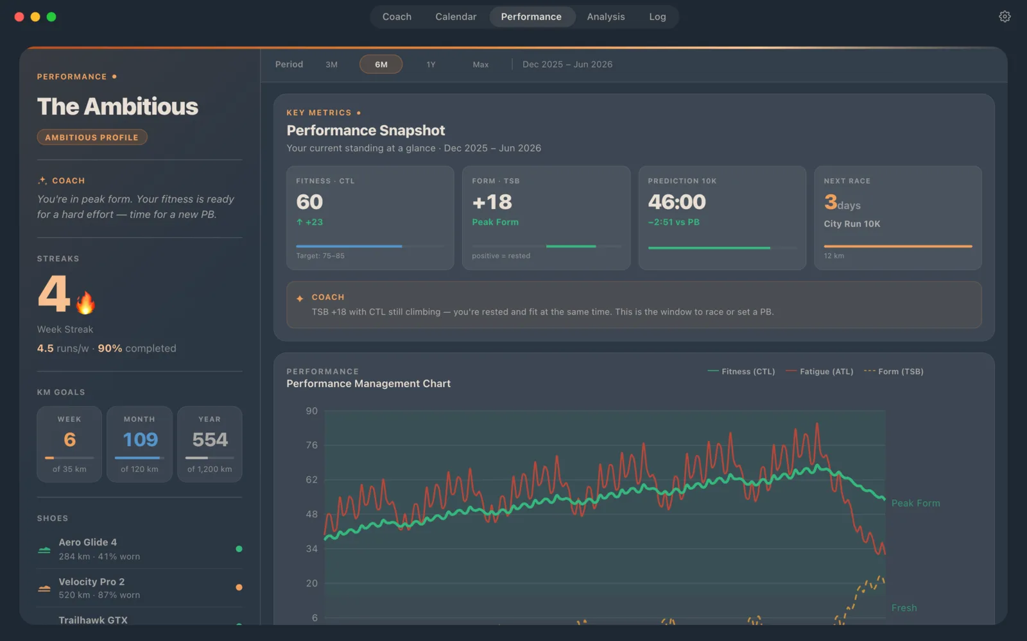Click Aero Glide 4 green status dot
Viewport: 1027px width, 641px height.
pyautogui.click(x=239, y=549)
